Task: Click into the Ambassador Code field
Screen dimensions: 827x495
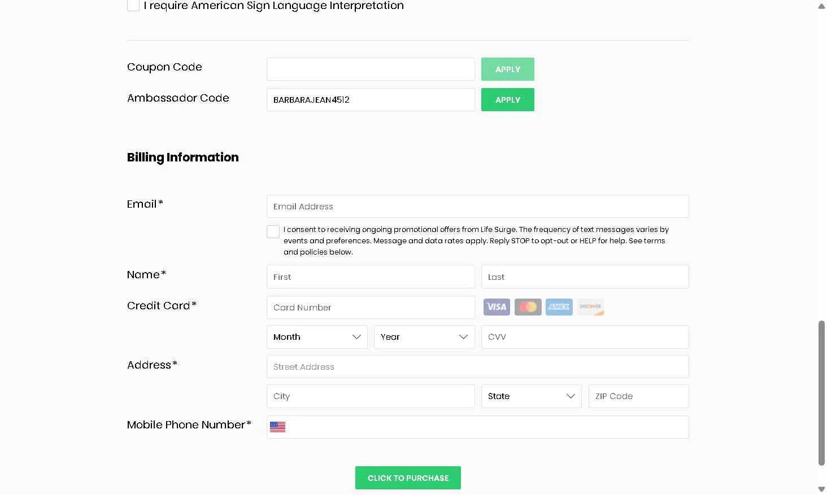Action: [x=371, y=100]
